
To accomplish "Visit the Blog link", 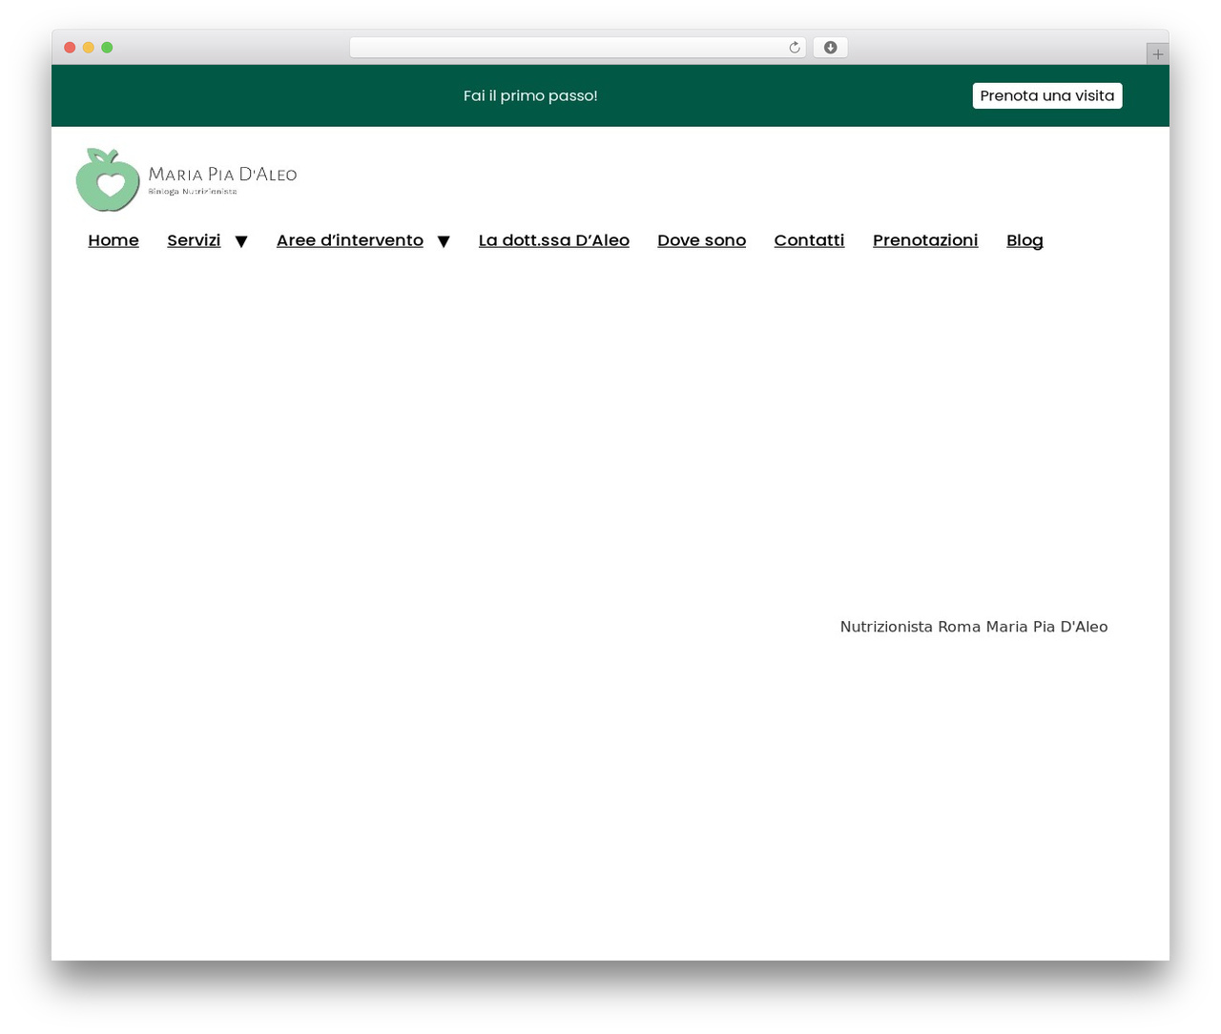I will (1024, 240).
